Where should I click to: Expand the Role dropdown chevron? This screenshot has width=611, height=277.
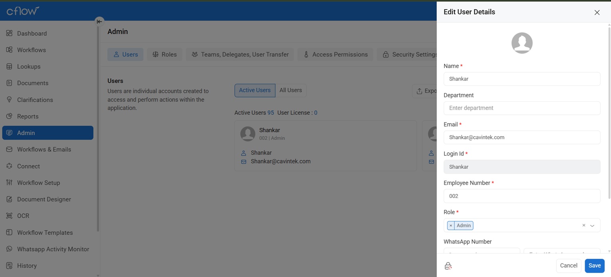[x=592, y=226]
